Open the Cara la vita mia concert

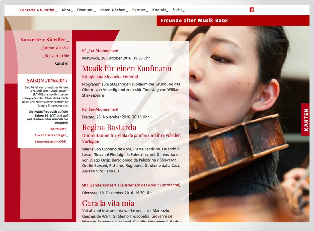coord(108,203)
